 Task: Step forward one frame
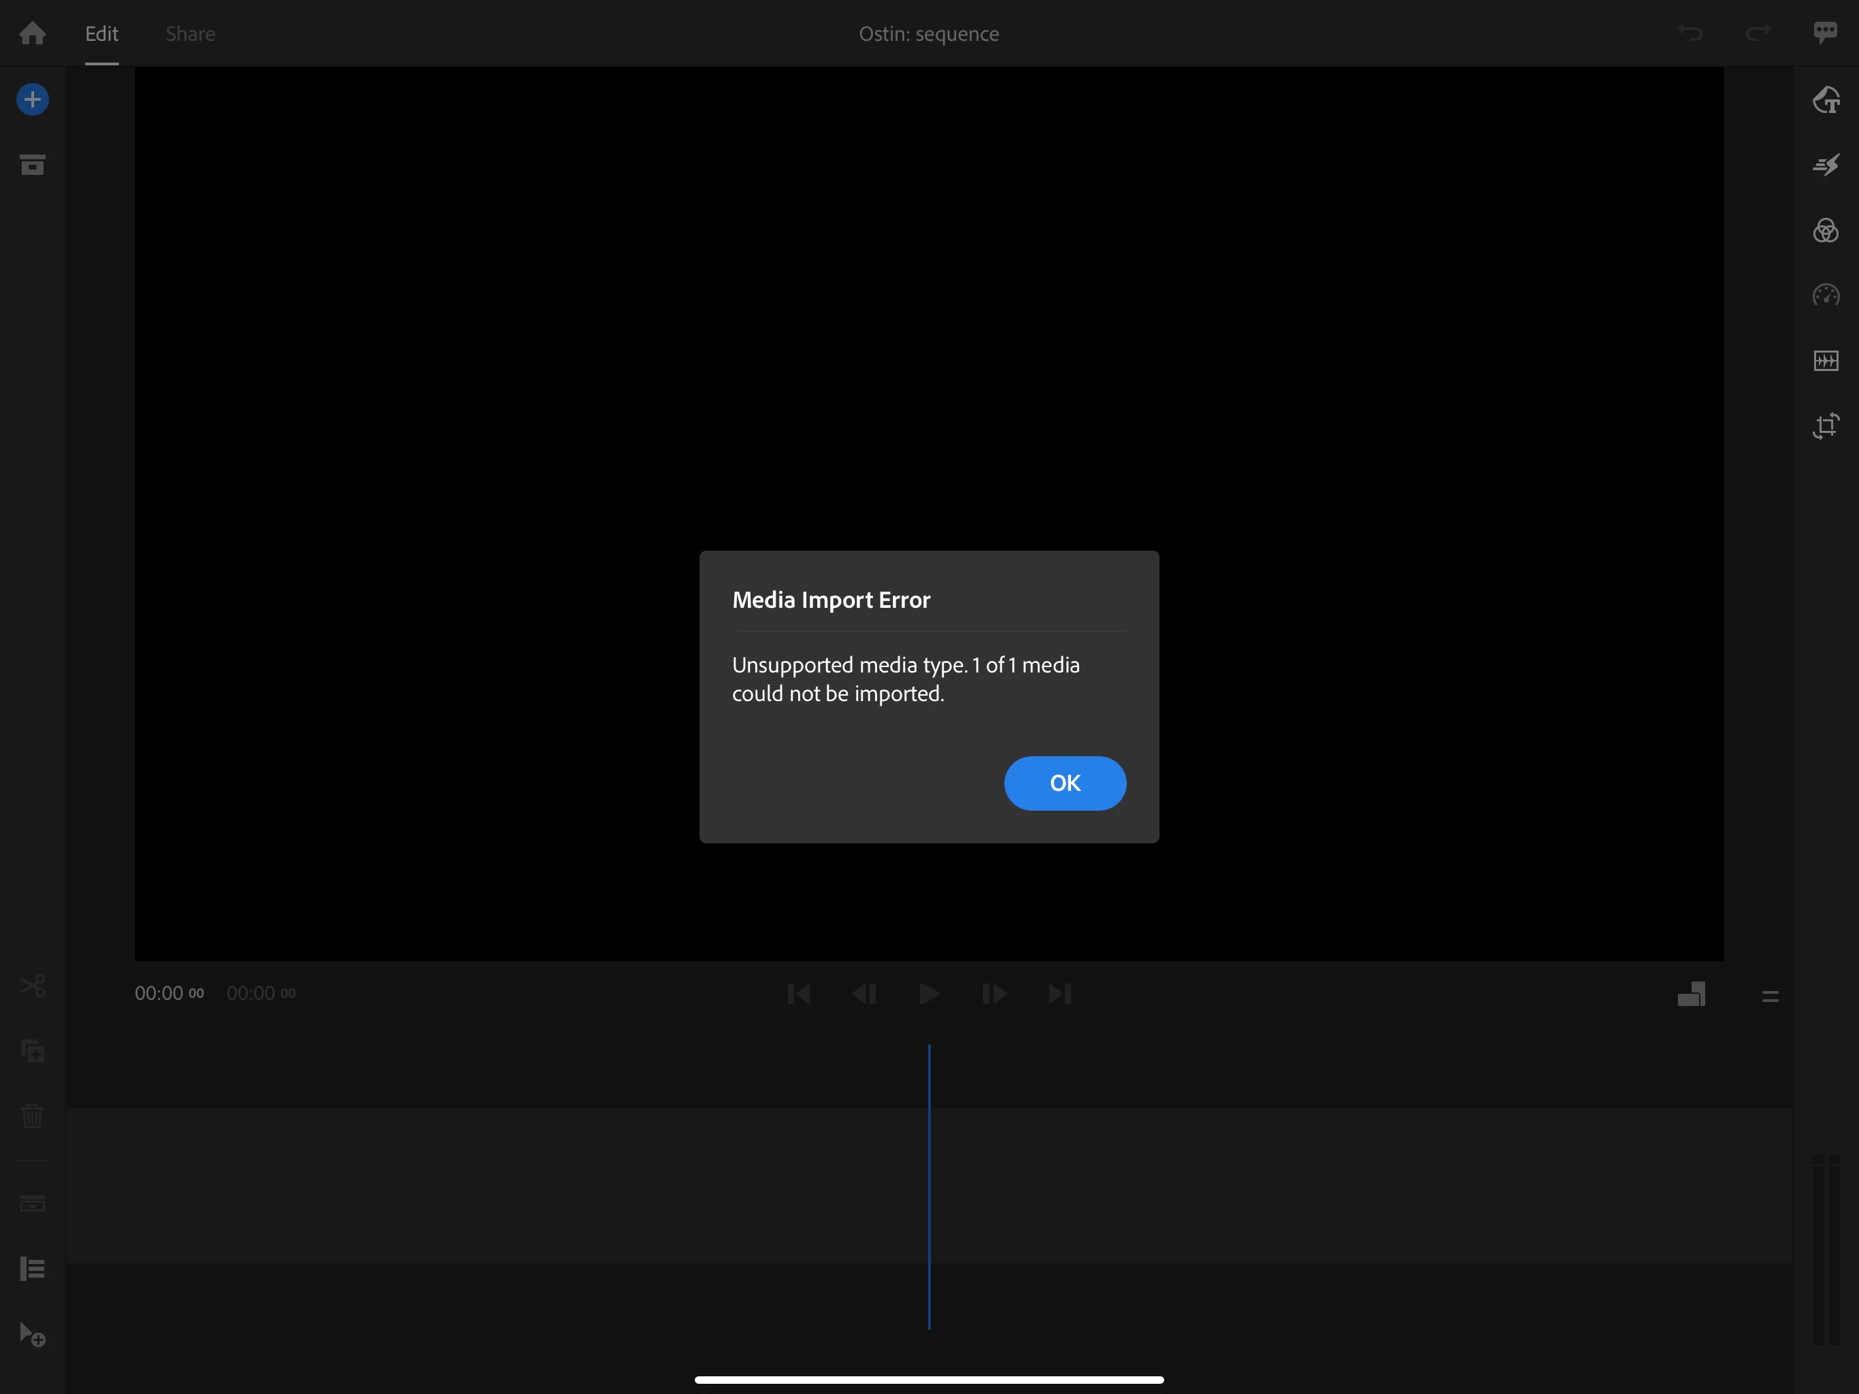(x=994, y=994)
